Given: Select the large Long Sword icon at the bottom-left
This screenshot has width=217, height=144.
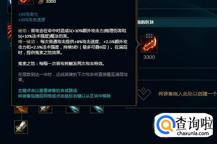Looking at the screenshot, I should [21, 127].
